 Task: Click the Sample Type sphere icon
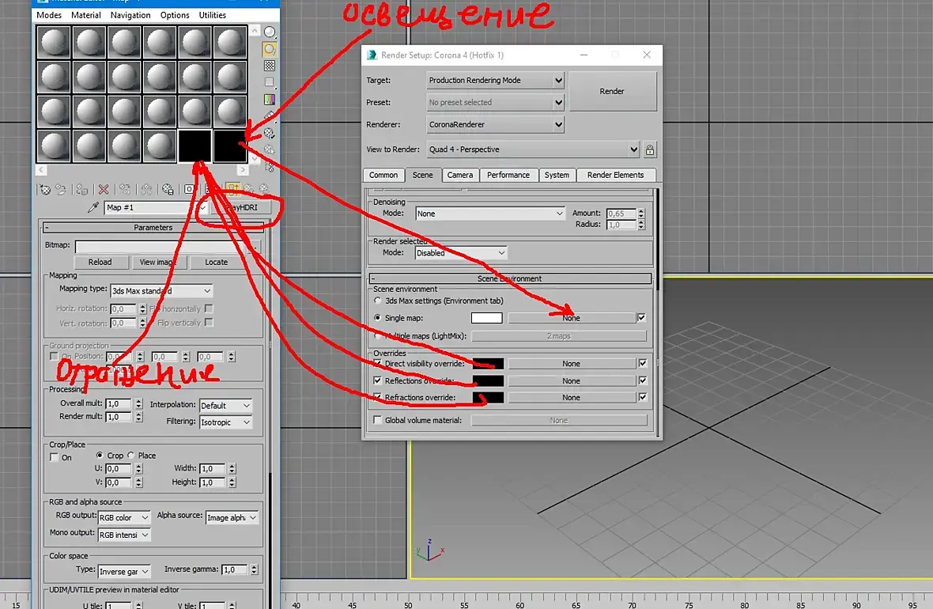(x=270, y=32)
